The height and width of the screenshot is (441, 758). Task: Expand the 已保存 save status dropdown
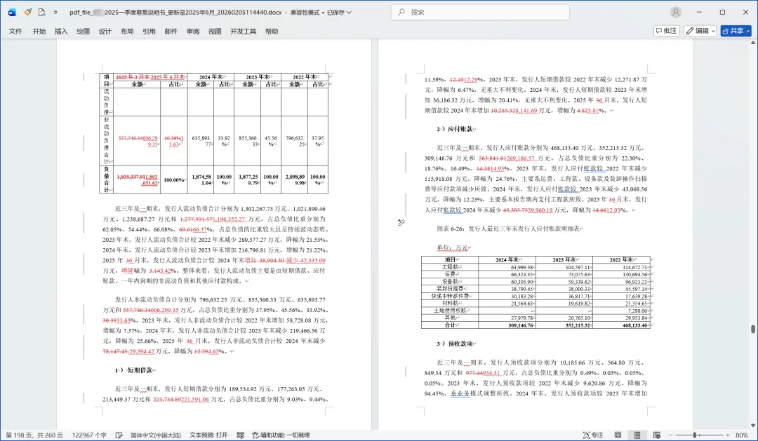click(x=340, y=12)
